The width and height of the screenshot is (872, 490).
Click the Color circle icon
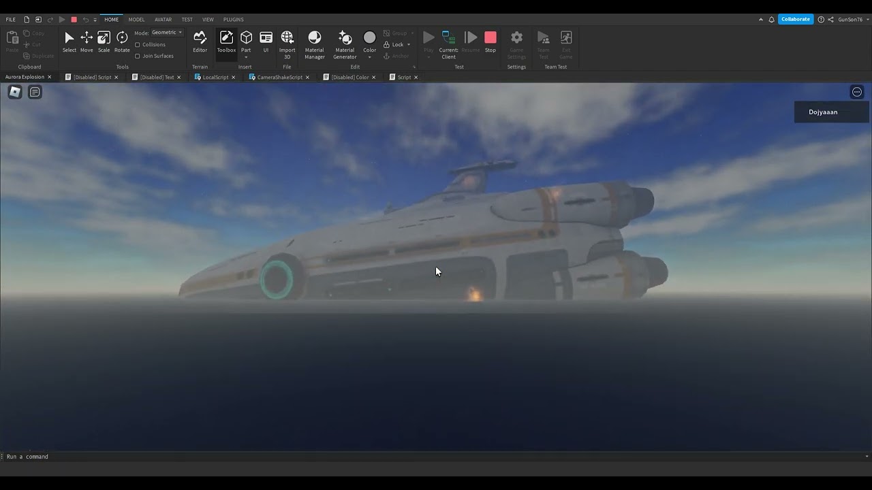coord(369,37)
